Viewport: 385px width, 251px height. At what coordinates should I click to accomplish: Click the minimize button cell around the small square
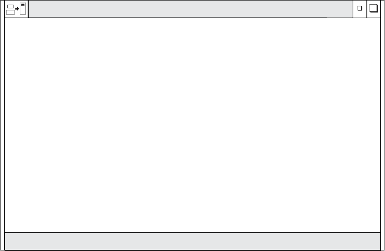[x=360, y=9]
